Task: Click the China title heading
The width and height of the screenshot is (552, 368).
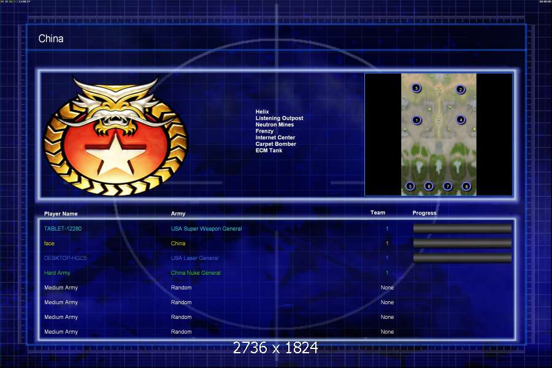Action: [51, 39]
